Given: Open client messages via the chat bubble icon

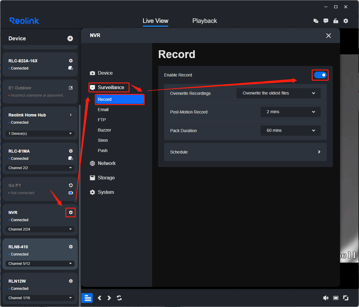Looking at the screenshot, I should pos(326,21).
